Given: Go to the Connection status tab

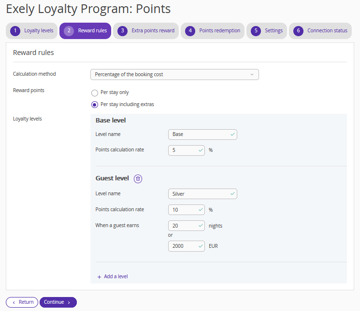Looking at the screenshot, I should coord(320,31).
